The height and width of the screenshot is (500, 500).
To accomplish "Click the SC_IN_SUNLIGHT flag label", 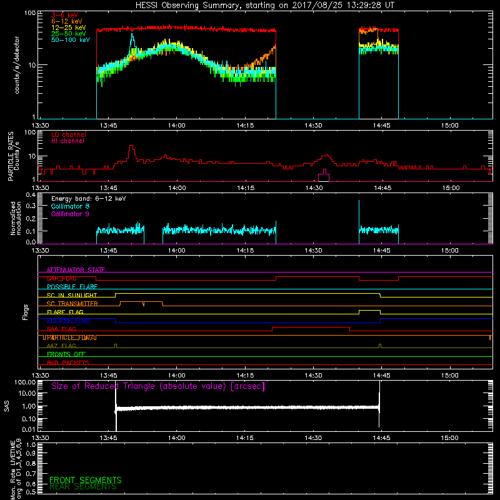I will [72, 295].
